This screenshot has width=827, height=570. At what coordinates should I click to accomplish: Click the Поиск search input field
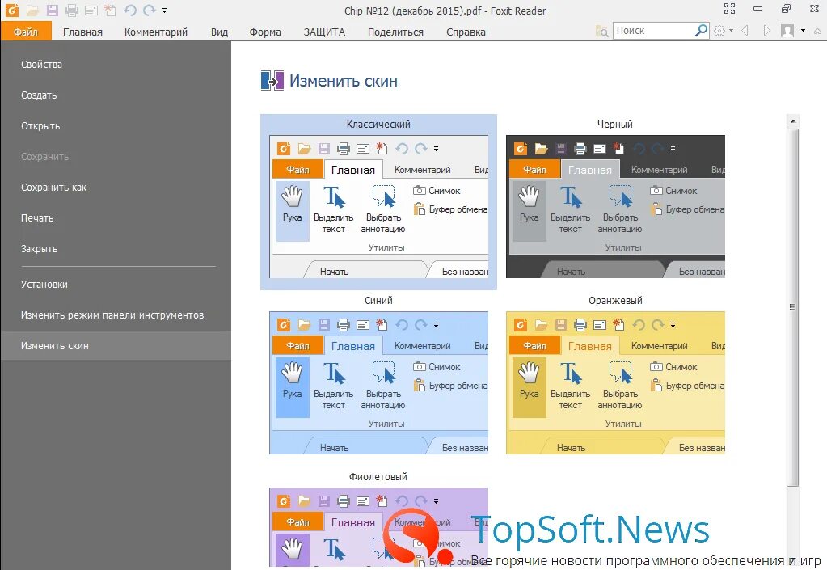(x=654, y=31)
